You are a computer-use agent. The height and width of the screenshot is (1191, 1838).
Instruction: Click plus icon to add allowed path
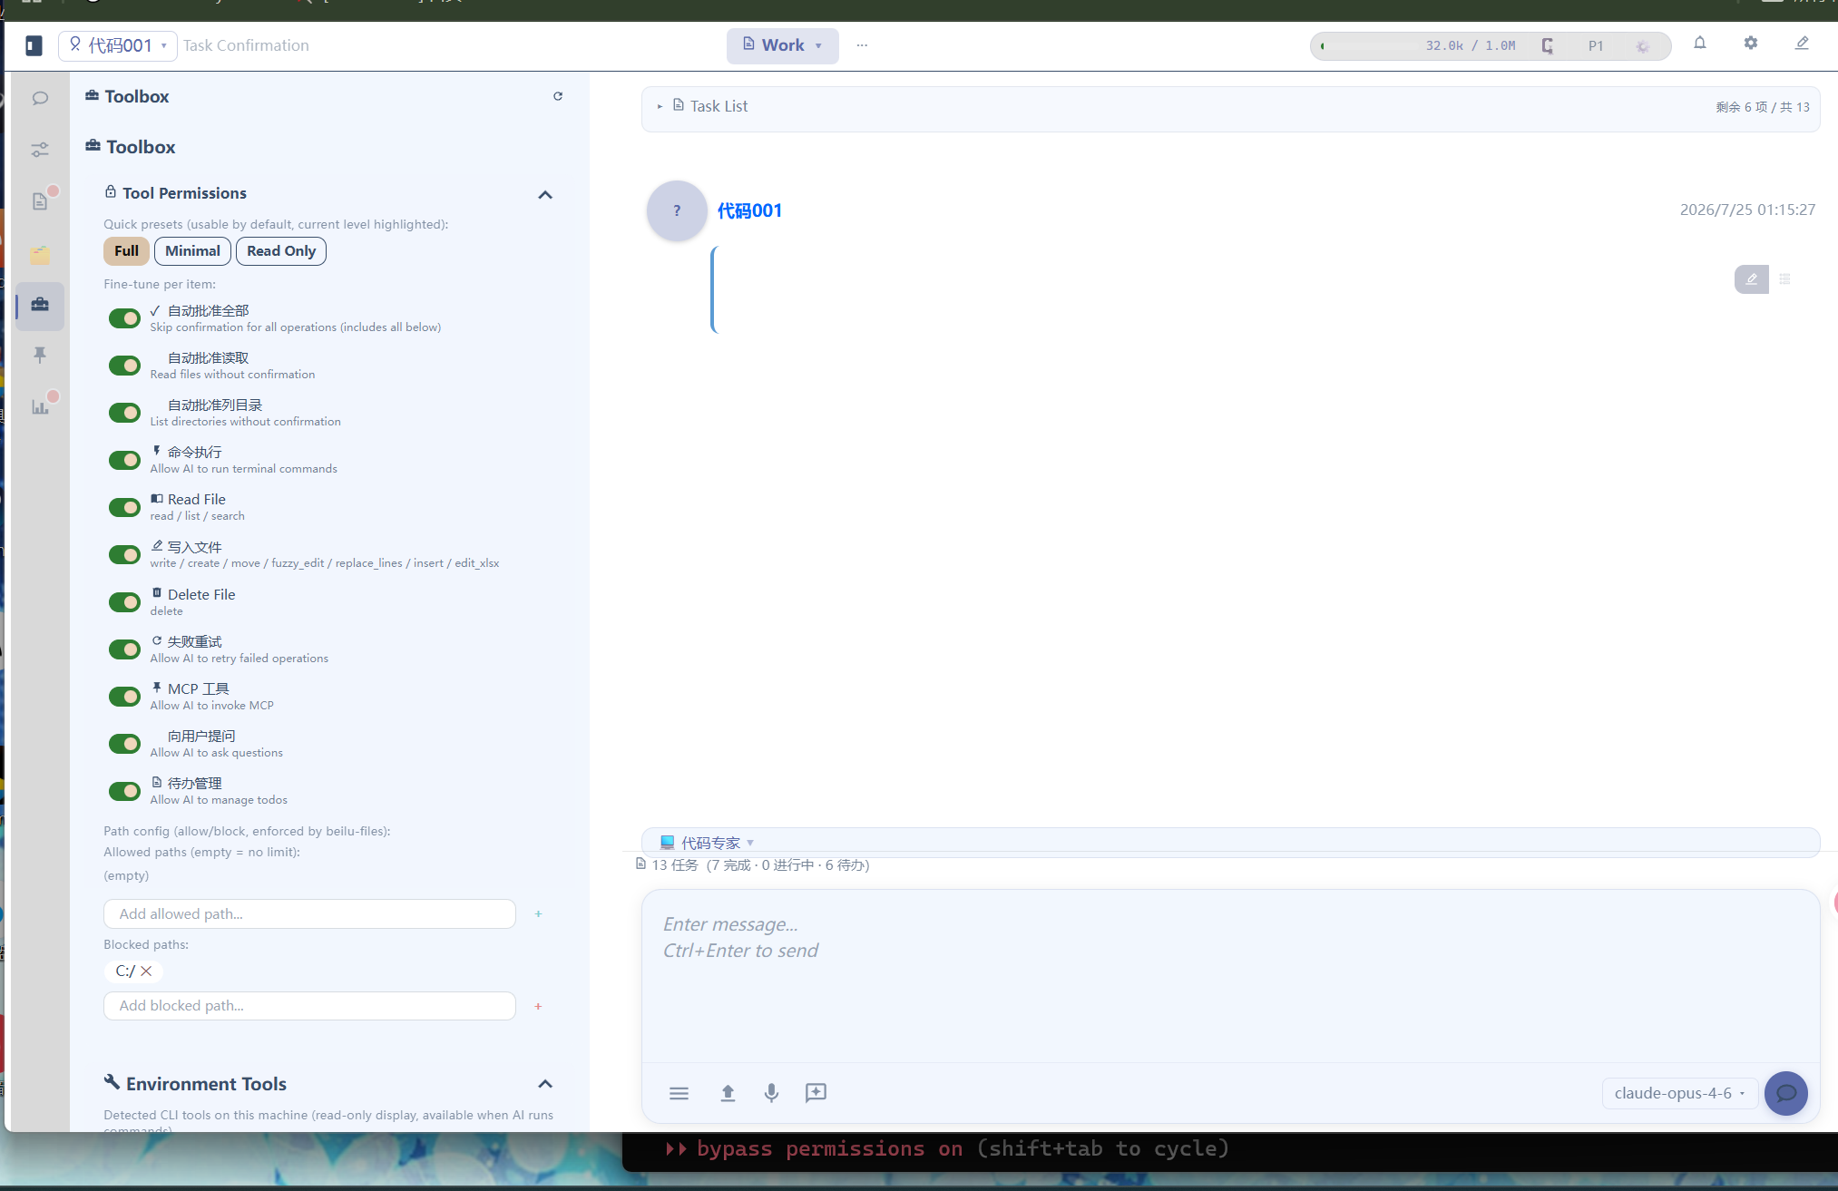[x=538, y=914]
